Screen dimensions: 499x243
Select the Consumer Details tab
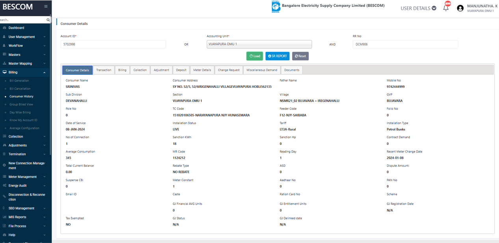point(78,70)
